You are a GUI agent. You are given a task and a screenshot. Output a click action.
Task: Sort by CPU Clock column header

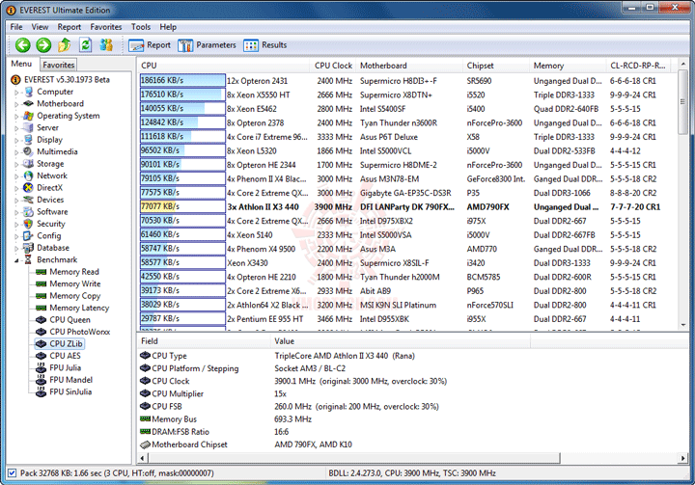(x=333, y=66)
